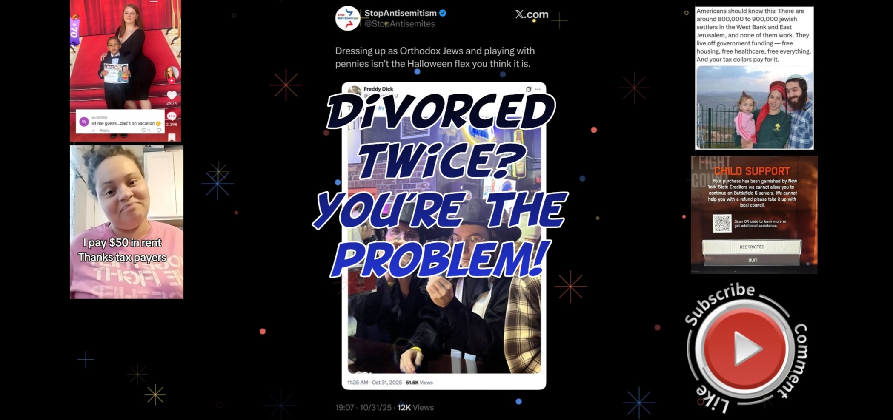
Task: Click the Freddy Dick account name
Action: coord(378,89)
